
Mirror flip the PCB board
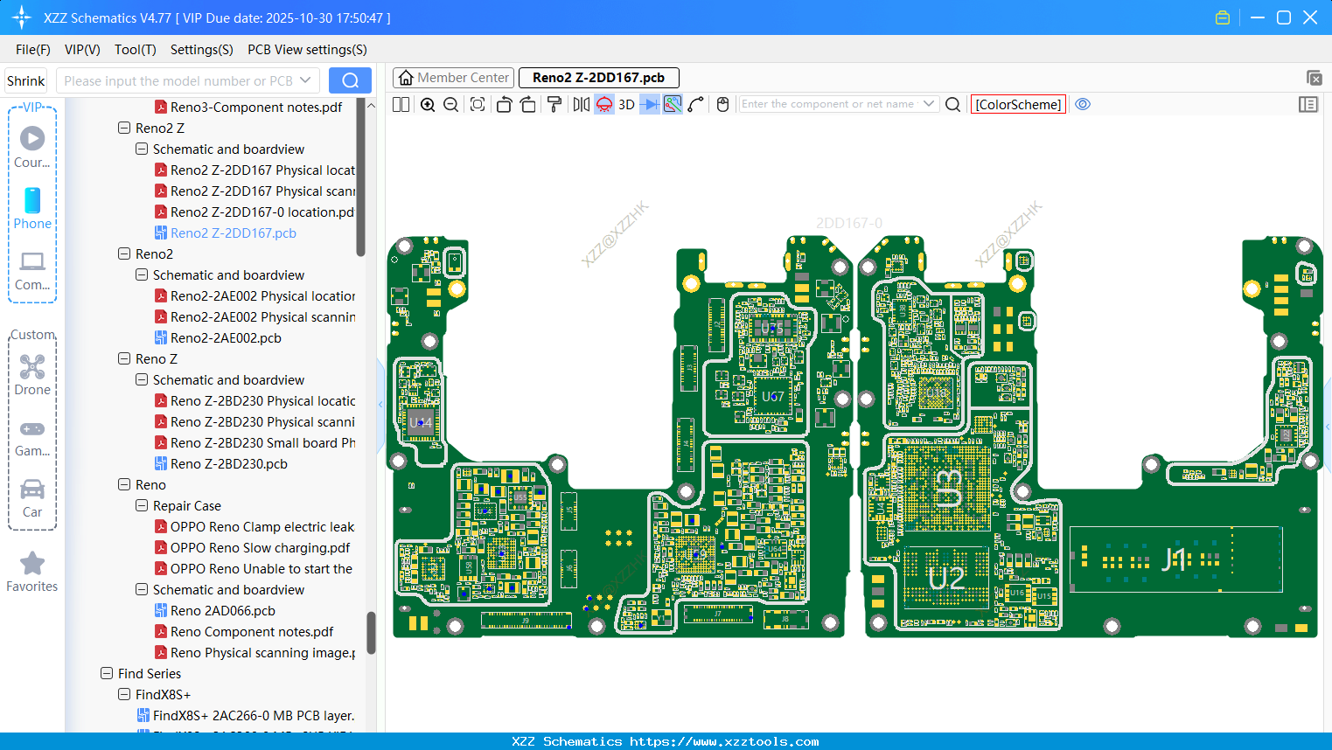[582, 104]
